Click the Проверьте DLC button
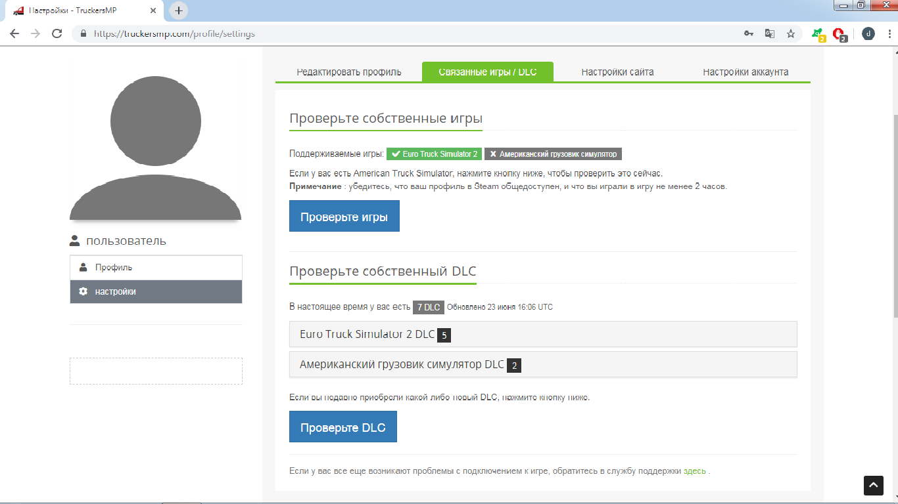Viewport: 898px width, 504px height. pyautogui.click(x=343, y=428)
